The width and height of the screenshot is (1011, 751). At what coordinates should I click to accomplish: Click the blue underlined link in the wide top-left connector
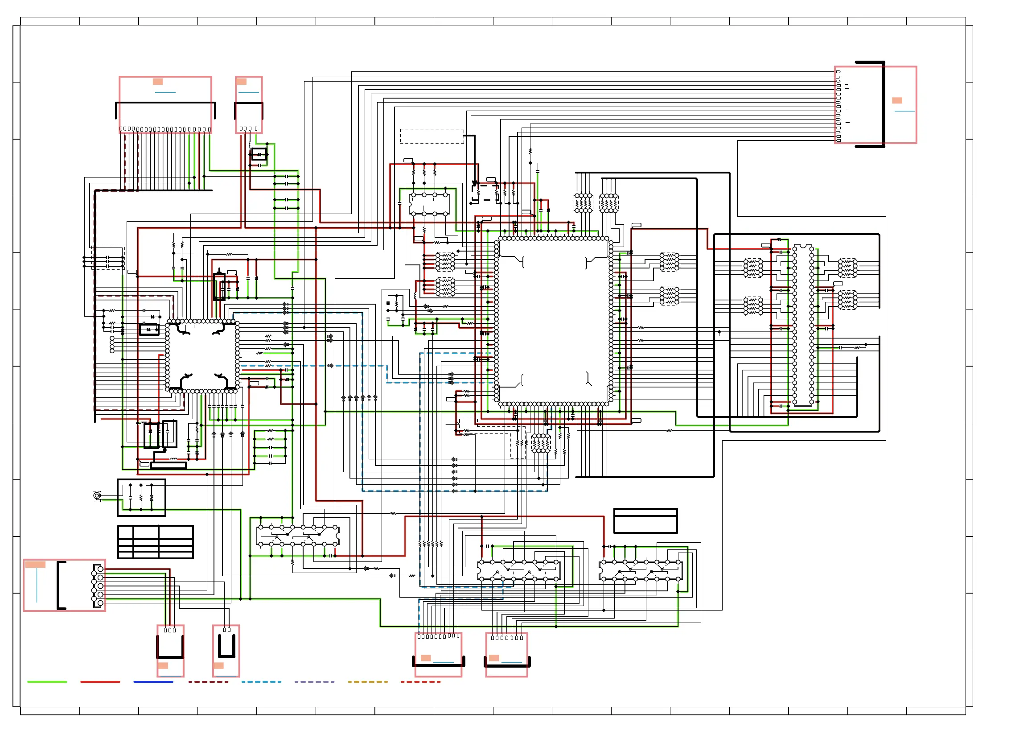(165, 92)
